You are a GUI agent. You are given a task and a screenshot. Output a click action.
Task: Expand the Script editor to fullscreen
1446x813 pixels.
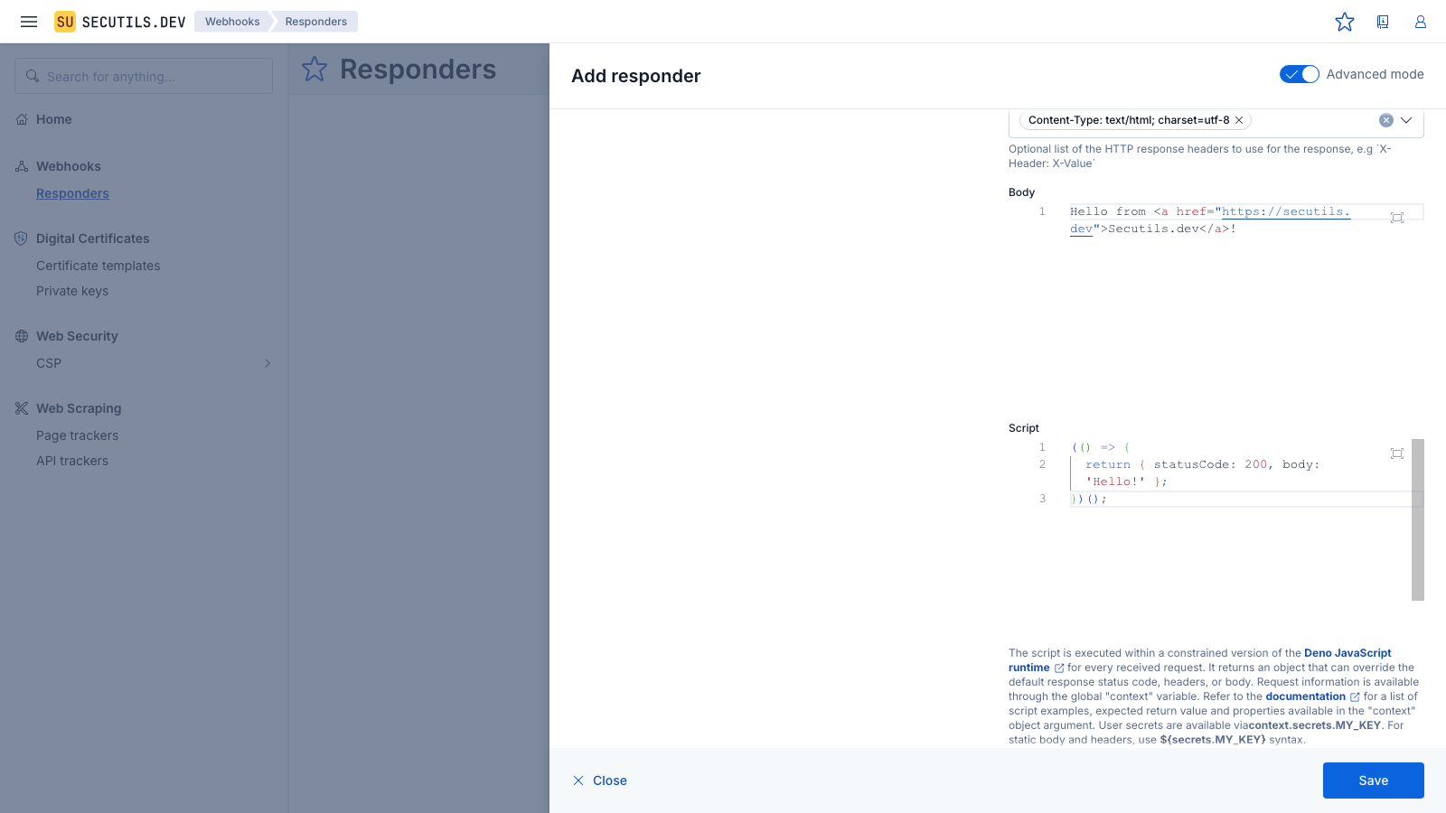coord(1397,453)
